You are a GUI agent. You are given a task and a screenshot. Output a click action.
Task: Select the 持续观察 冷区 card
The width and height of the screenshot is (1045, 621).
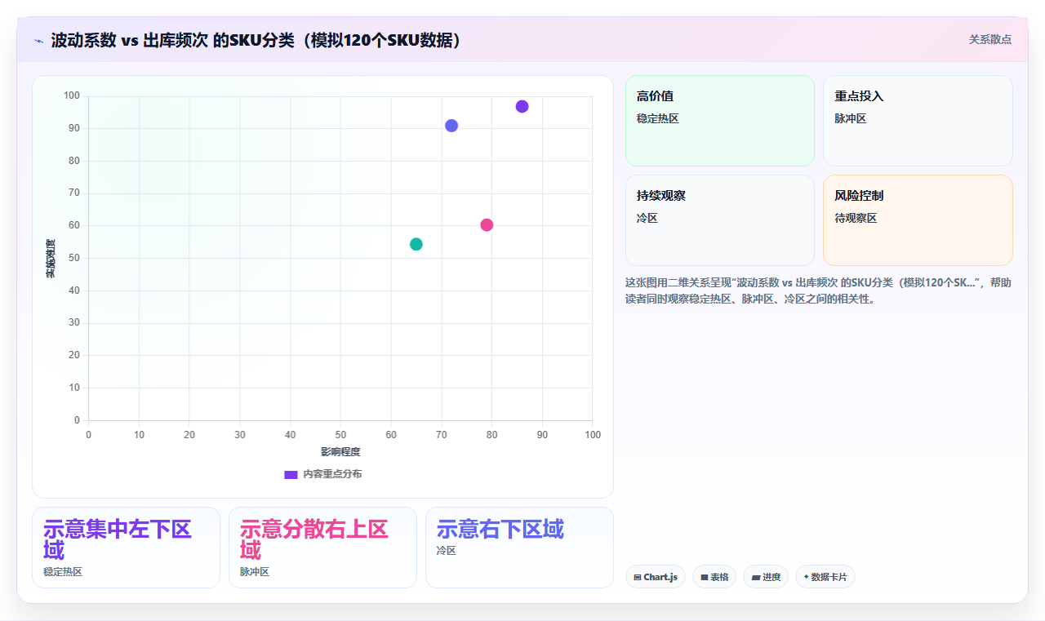pos(720,220)
